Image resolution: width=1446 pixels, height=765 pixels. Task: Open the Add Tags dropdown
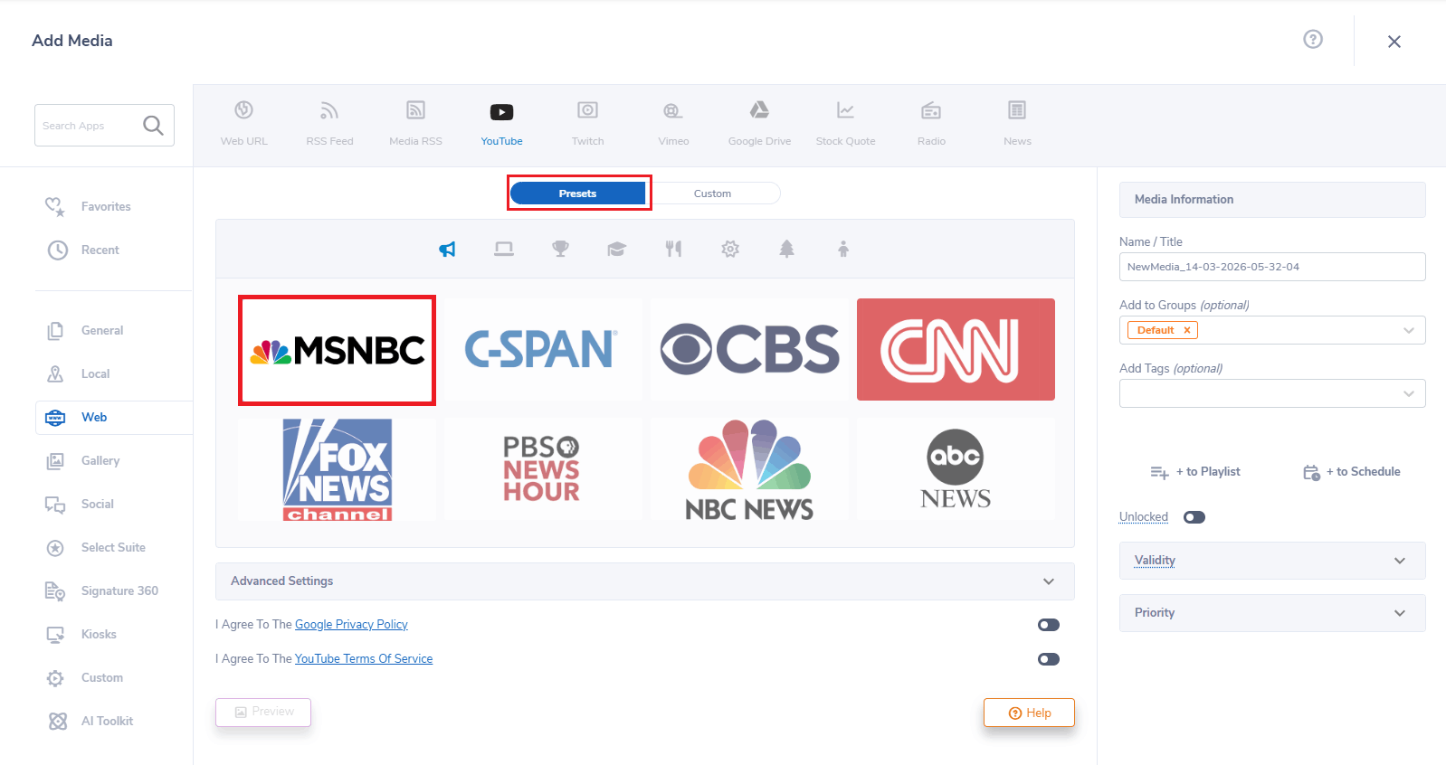[x=1272, y=393]
